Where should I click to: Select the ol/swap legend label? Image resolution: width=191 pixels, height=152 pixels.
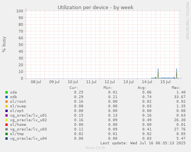coord(18,106)
